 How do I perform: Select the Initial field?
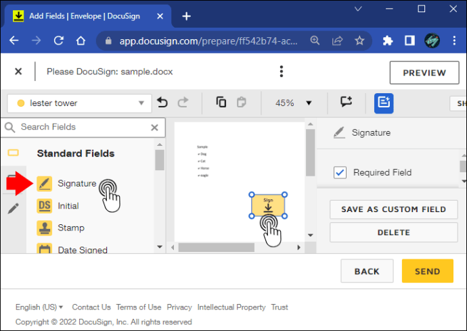[58, 205]
